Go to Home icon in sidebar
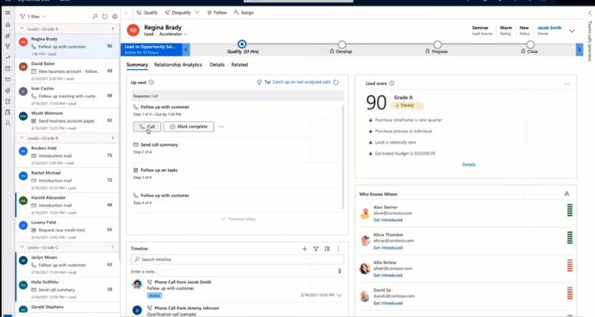 (8, 25)
